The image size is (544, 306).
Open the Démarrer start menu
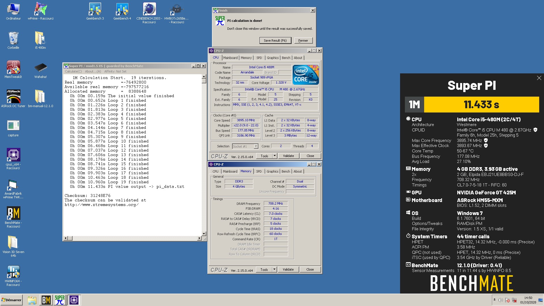[11, 300]
